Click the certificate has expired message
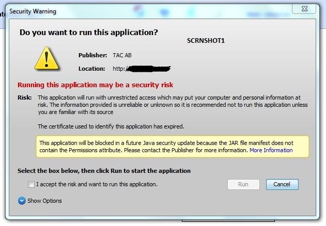 tap(111, 126)
